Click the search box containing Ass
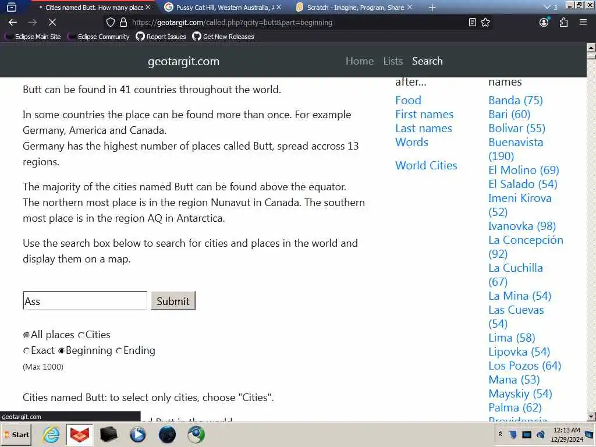Image resolution: width=596 pixels, height=447 pixels. click(85, 301)
